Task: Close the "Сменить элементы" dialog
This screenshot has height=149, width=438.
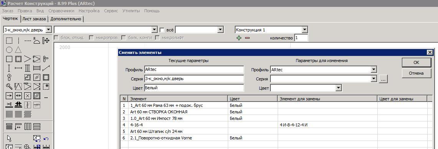Action: [430, 52]
